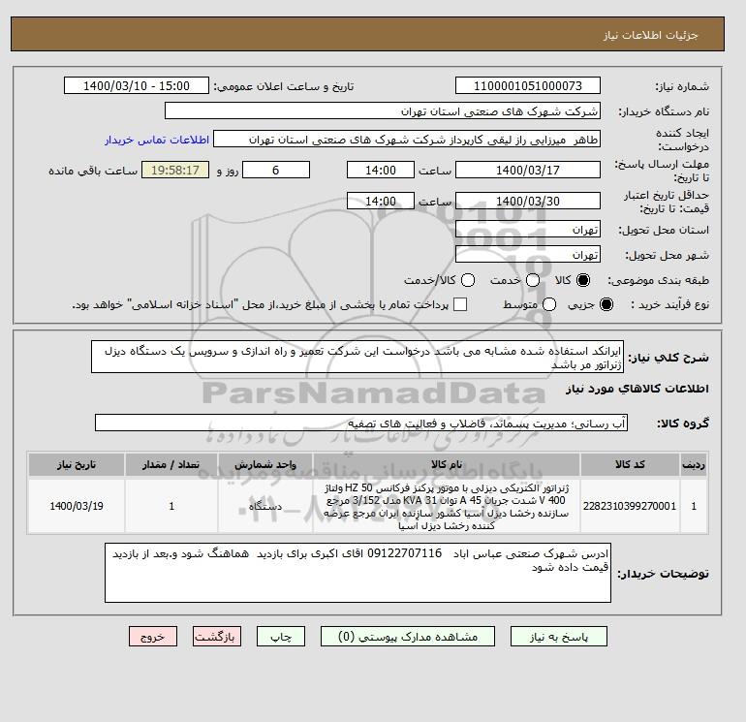Select the کالا radio button
The height and width of the screenshot is (722, 746).
(x=583, y=280)
